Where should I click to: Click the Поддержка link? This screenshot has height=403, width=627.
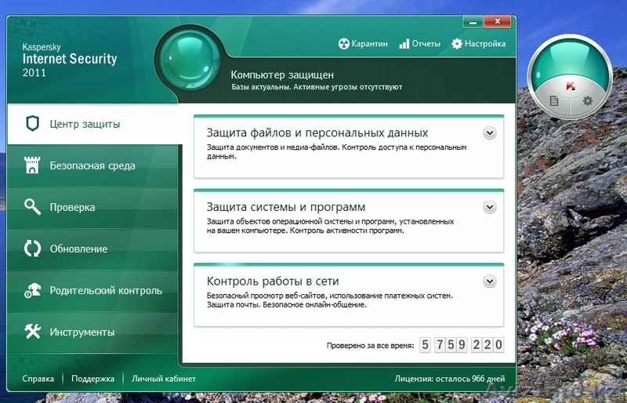(92, 379)
